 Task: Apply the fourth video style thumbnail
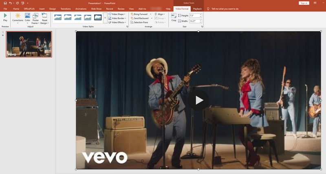[x=88, y=17]
